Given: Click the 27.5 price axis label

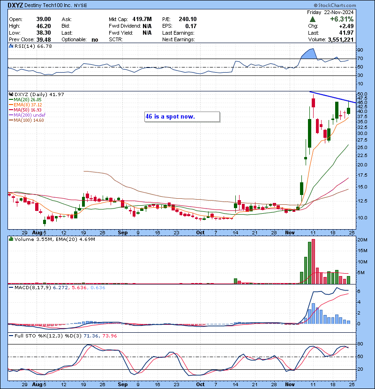Looking at the screenshot, I should [362, 140].
